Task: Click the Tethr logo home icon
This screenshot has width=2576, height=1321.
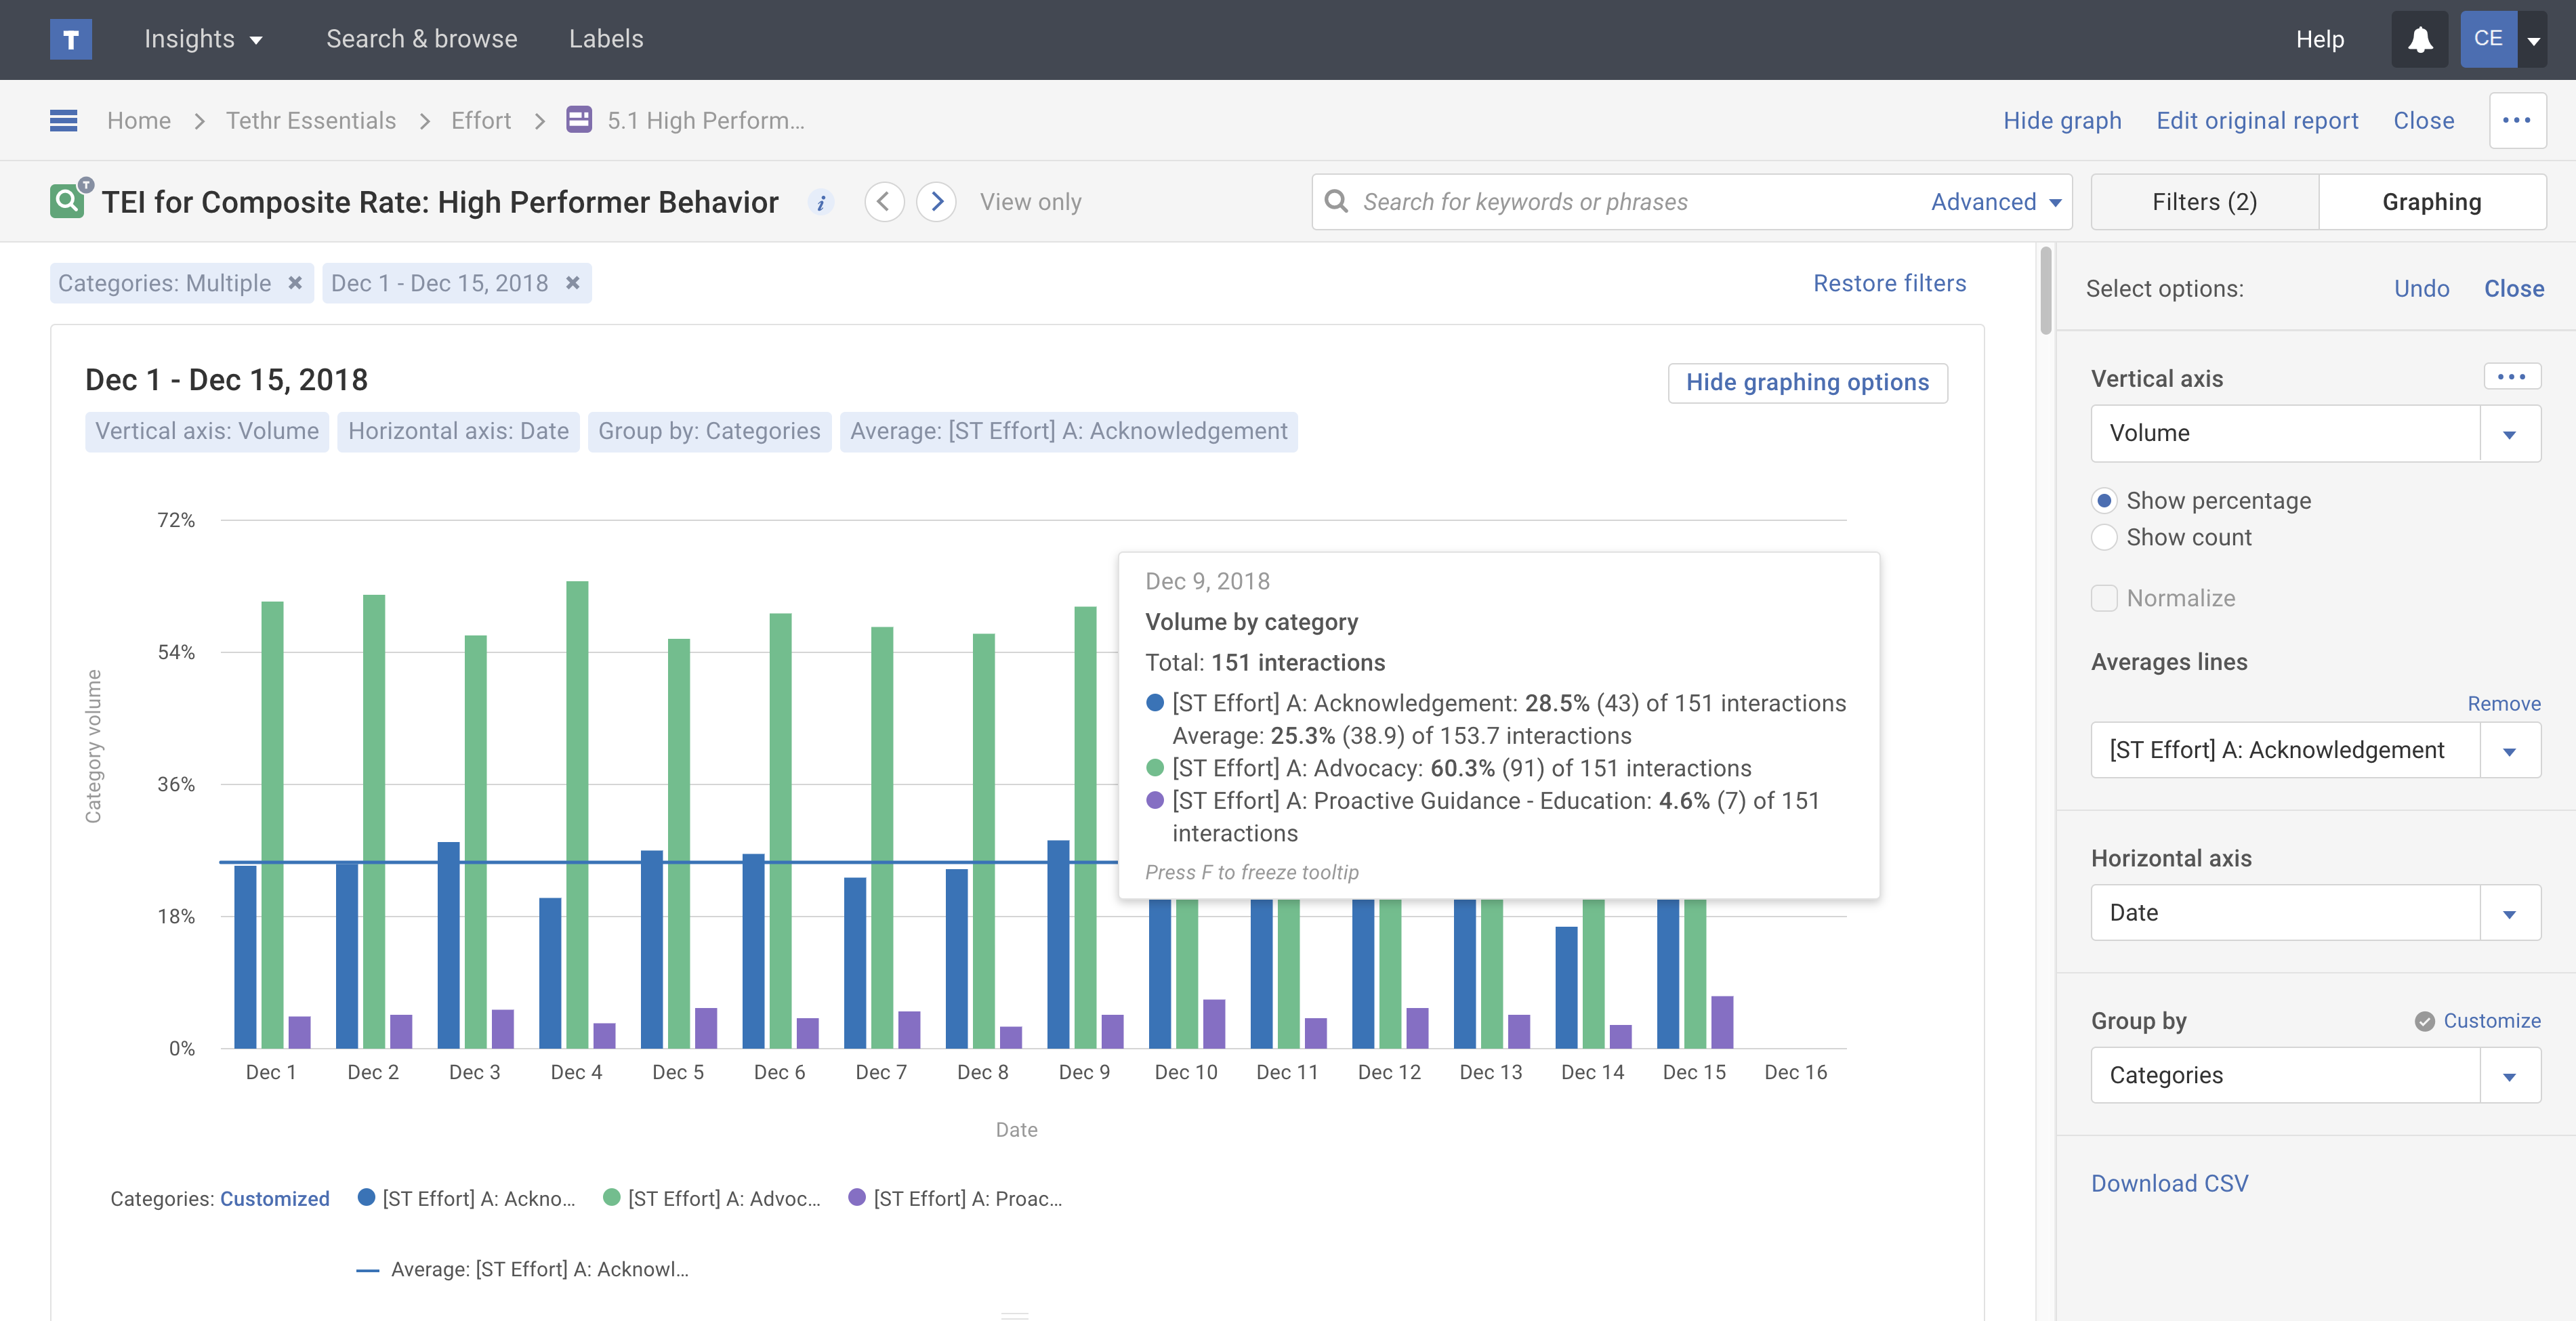Action: pos(70,39)
